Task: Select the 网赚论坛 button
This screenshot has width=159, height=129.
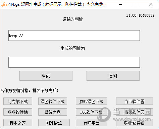Action: pos(54,123)
